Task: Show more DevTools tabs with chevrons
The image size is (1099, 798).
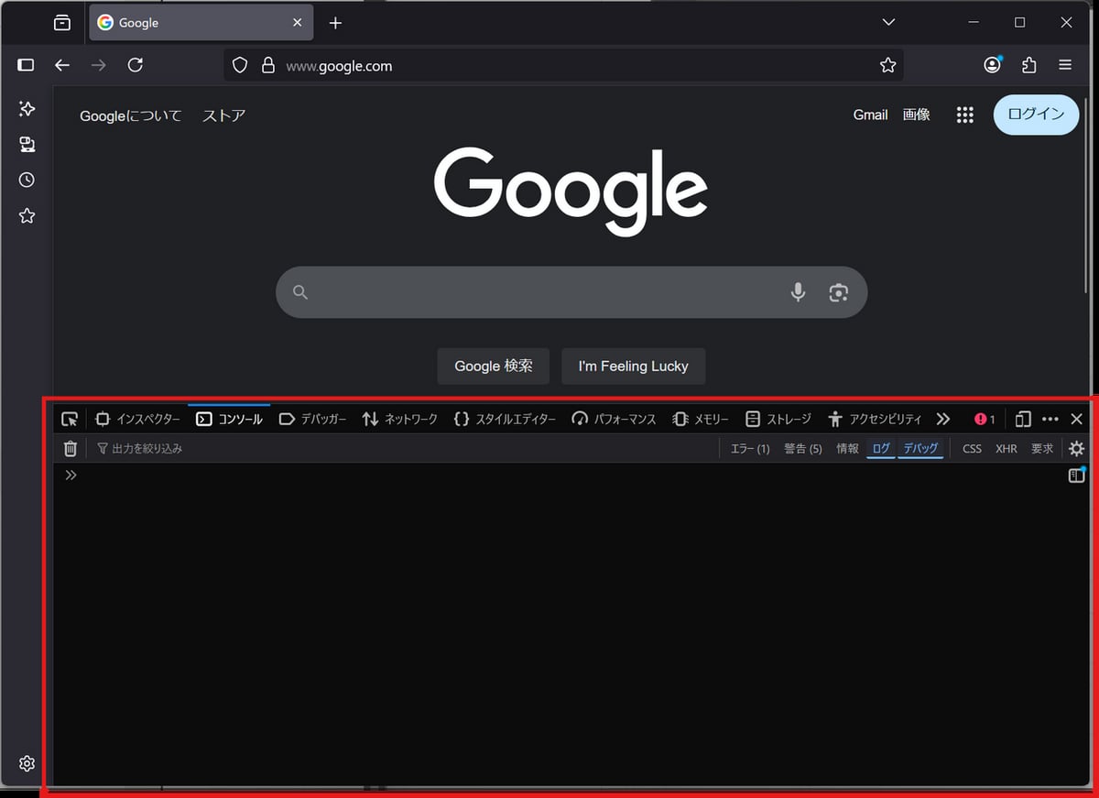Action: 943,419
